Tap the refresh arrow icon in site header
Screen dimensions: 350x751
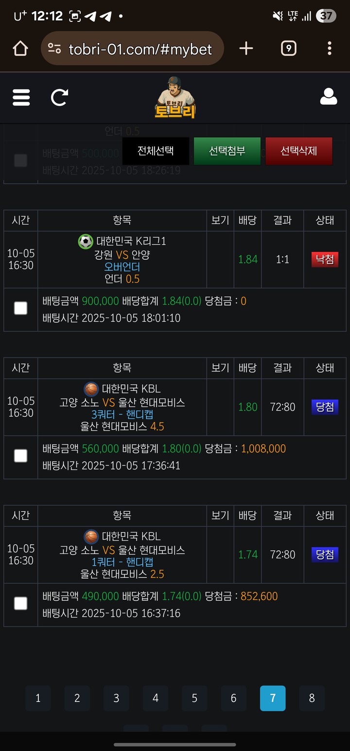click(59, 97)
